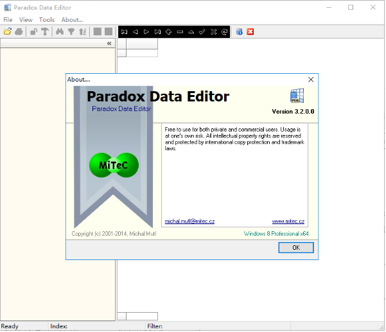The width and height of the screenshot is (386, 332).
Task: Click the second grey square toolbar button
Action: [109, 31]
